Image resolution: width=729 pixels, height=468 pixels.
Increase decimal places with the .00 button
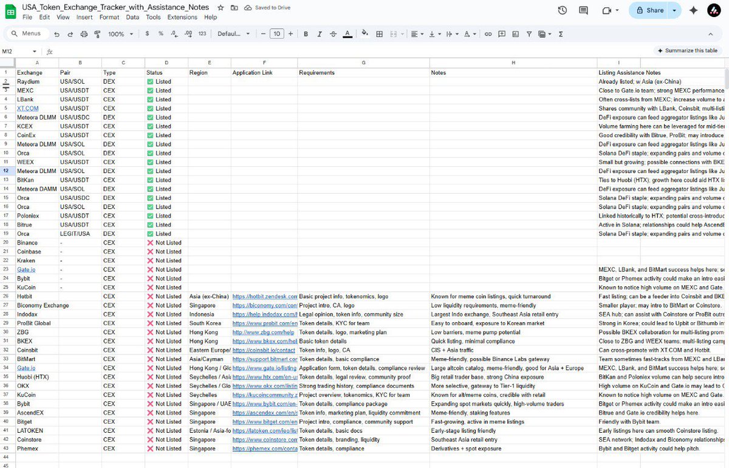(188, 34)
